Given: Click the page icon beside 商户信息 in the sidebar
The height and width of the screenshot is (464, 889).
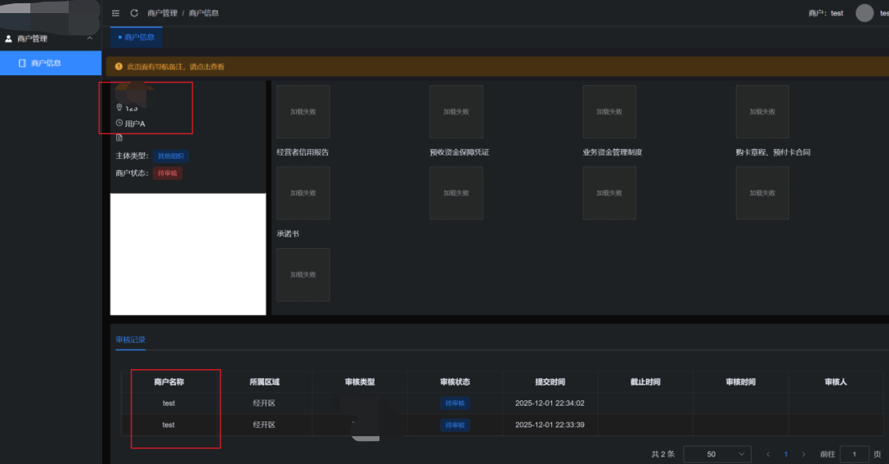Looking at the screenshot, I should [22, 63].
